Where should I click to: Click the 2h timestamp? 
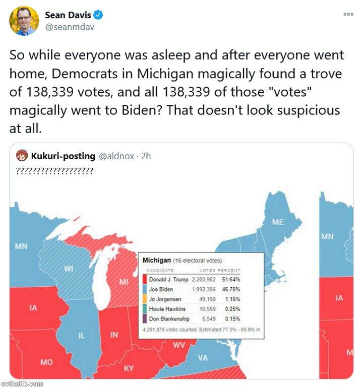(146, 156)
